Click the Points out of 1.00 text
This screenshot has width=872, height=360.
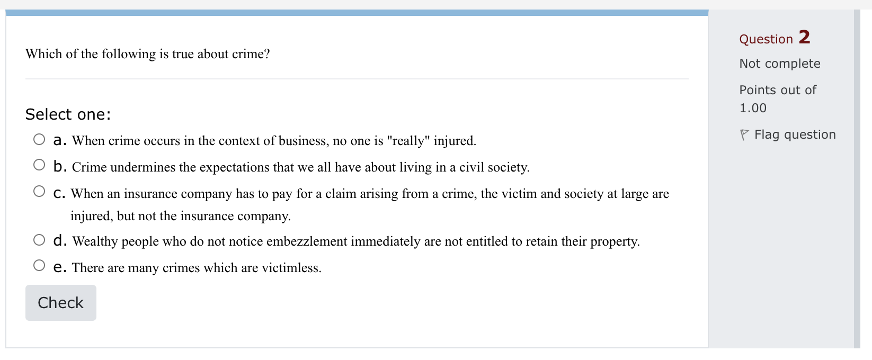(x=778, y=98)
